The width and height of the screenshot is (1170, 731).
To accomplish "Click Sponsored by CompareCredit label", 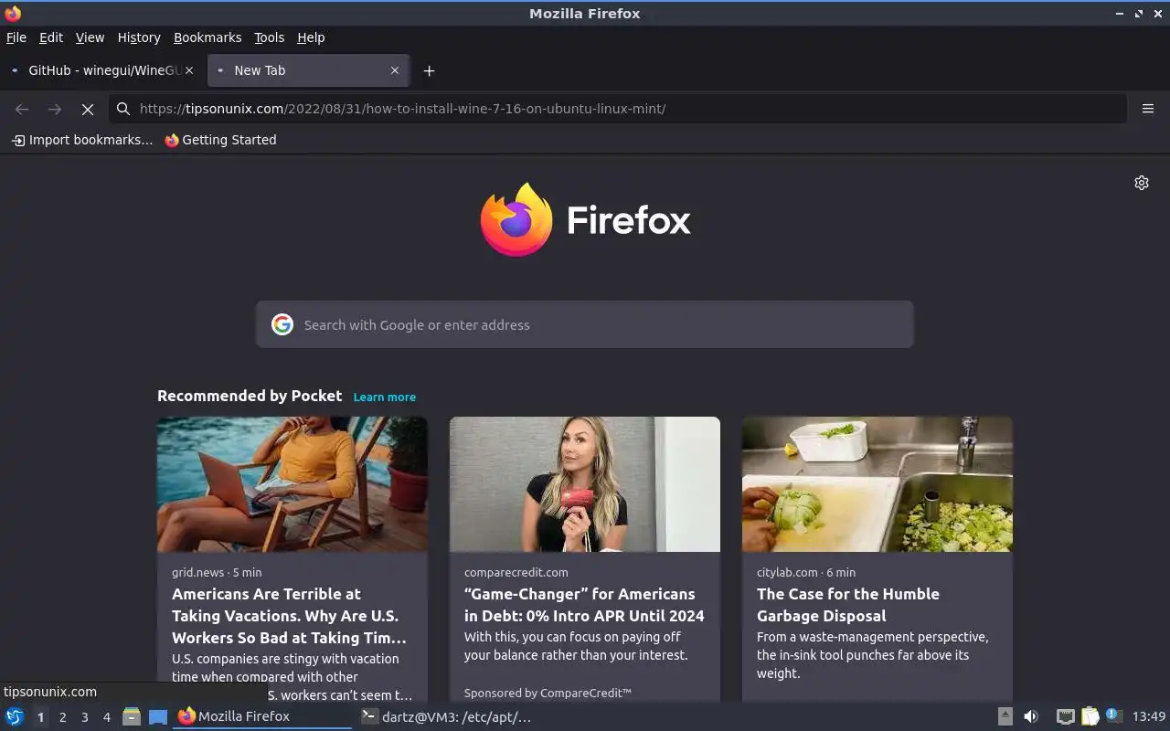I will (x=548, y=694).
